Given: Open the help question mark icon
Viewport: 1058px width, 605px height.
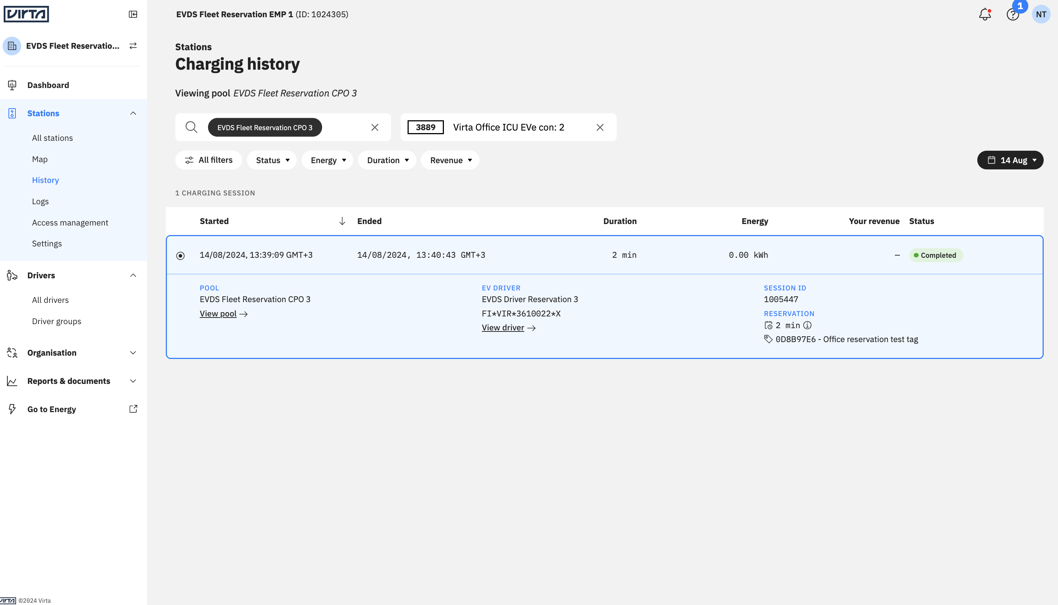Looking at the screenshot, I should 1013,15.
